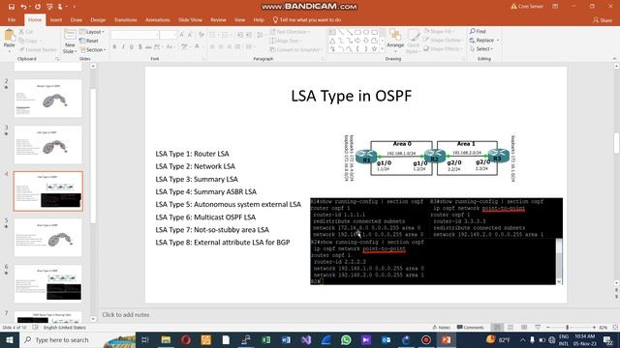Switch to Reading view icon

[x=524, y=328]
